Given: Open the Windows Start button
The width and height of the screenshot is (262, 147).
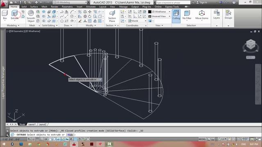Looking at the screenshot, I should pos(4,144).
